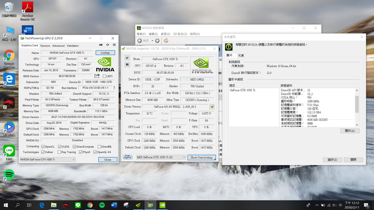Open Dragon Center desktop shortcut

coord(9,107)
